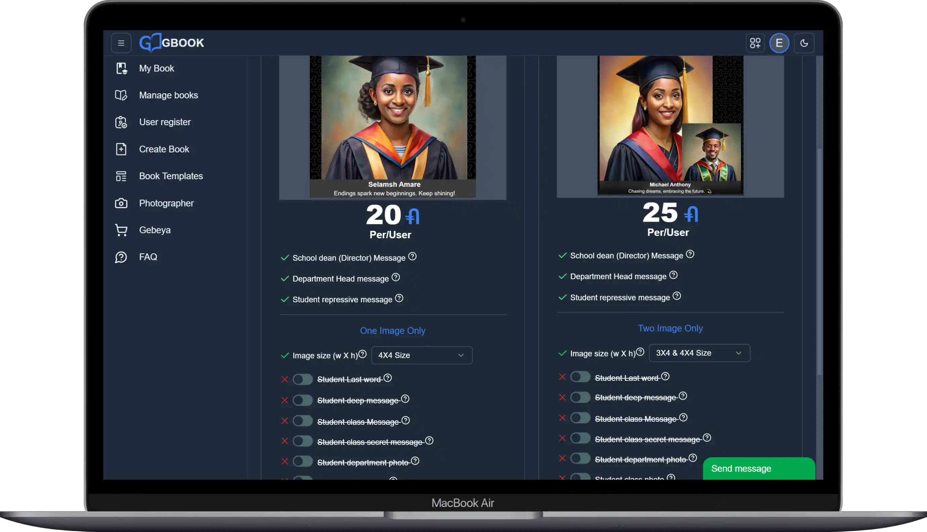Screen dimensions: 927x532
Task: Open Gebeya shopping cart icon
Action: click(121, 230)
